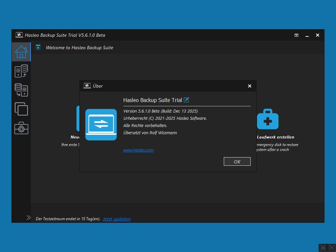
Task: Open main window dropdown menu button
Action: 296,35
